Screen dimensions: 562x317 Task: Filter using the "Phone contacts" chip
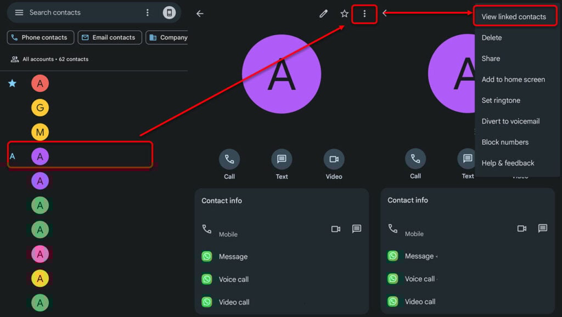[x=40, y=37]
